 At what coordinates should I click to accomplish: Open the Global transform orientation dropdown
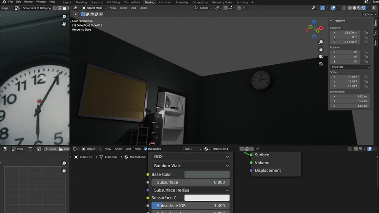click(204, 8)
